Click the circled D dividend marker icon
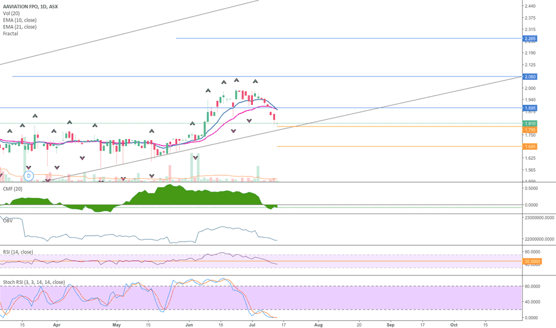 click(29, 175)
